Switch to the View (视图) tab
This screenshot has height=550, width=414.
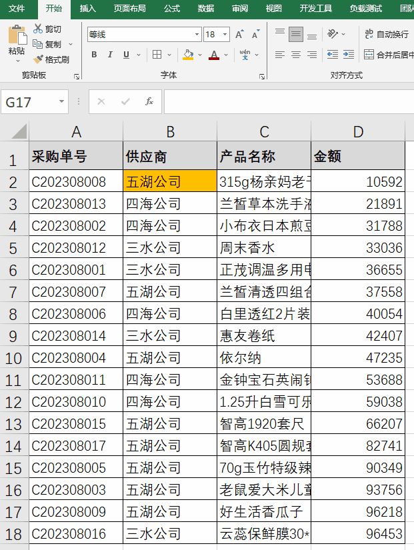click(273, 9)
